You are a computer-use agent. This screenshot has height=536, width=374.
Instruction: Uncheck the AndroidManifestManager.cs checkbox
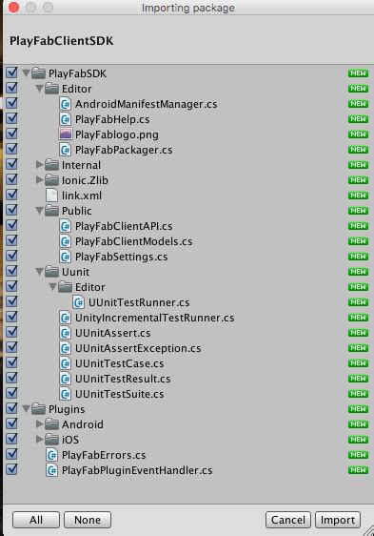point(11,103)
